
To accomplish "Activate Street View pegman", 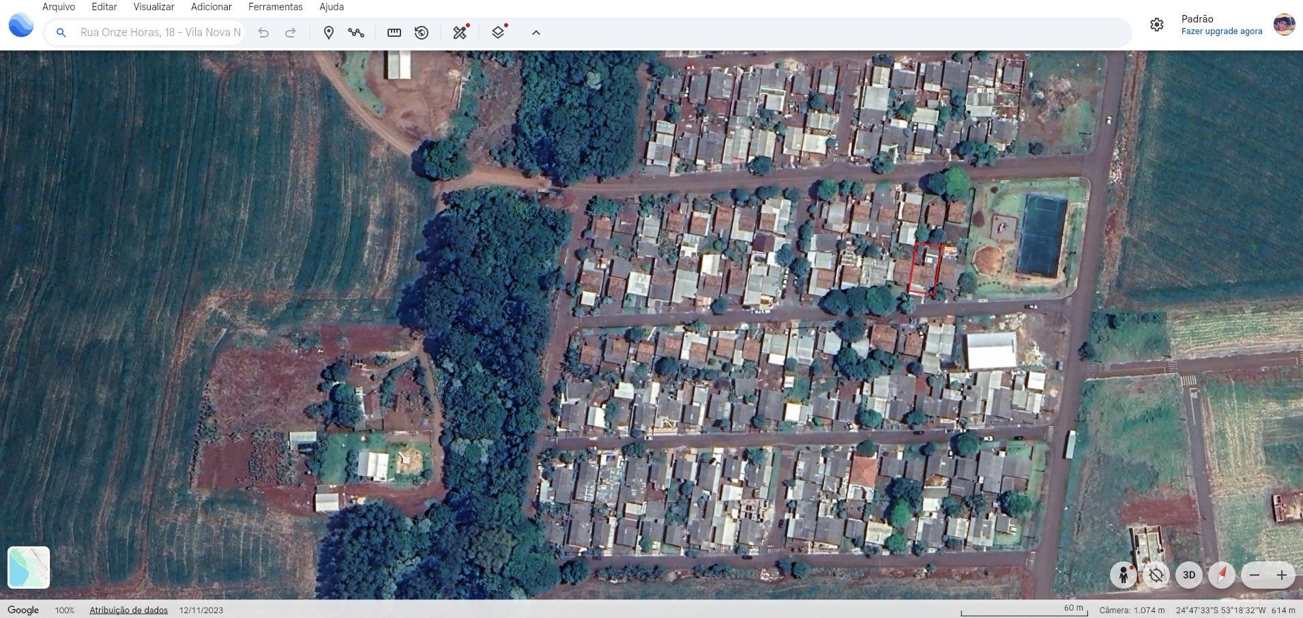I will [x=1123, y=575].
